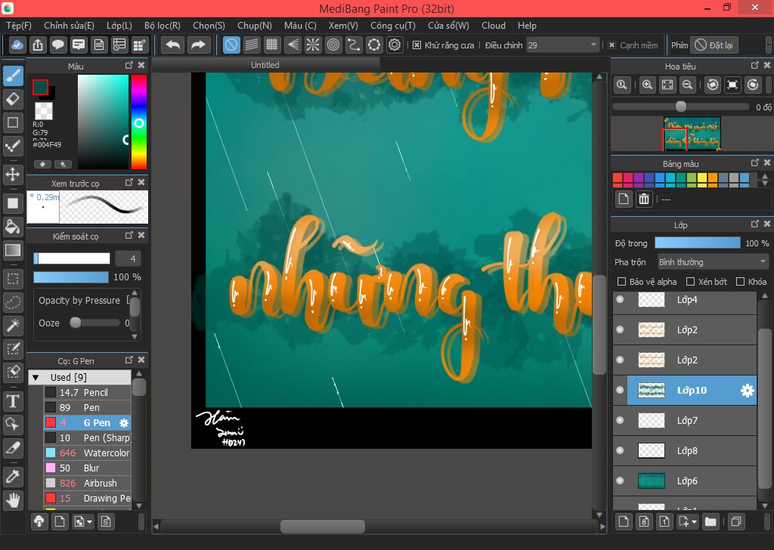Open the Bộ lọc(R) menu

point(163,26)
